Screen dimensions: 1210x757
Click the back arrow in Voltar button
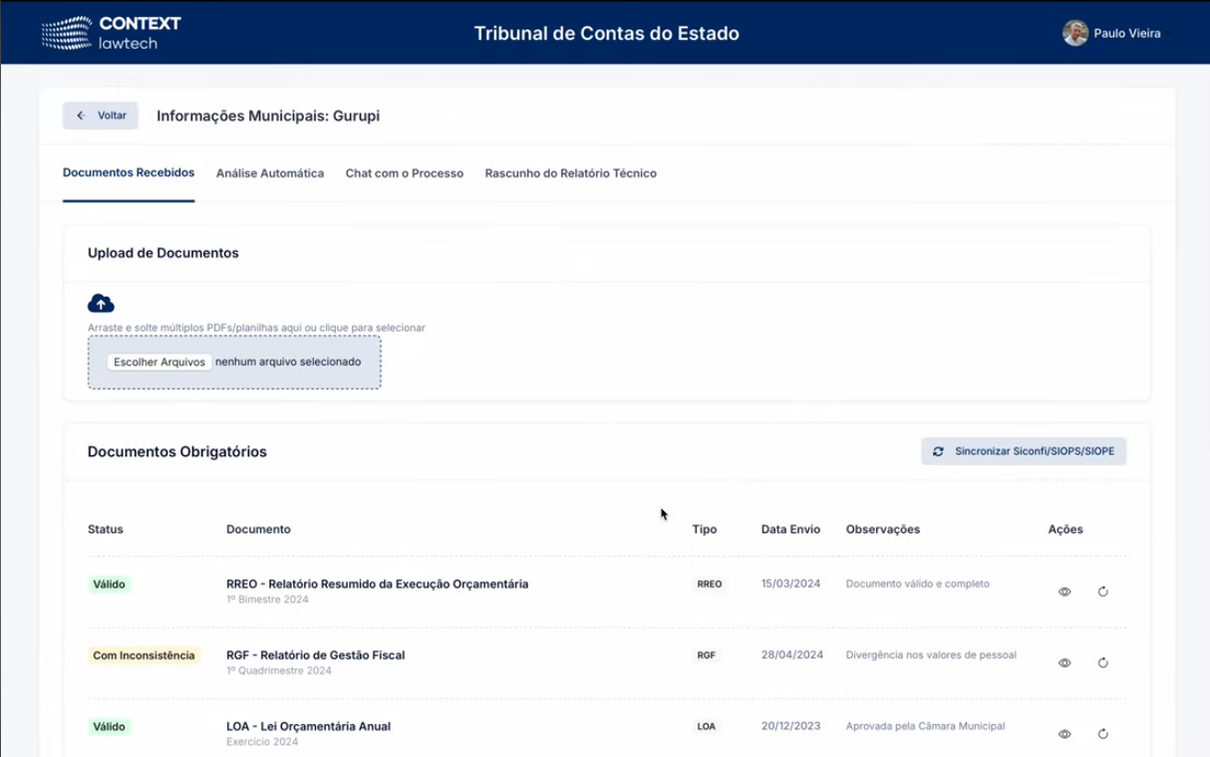pyautogui.click(x=81, y=115)
